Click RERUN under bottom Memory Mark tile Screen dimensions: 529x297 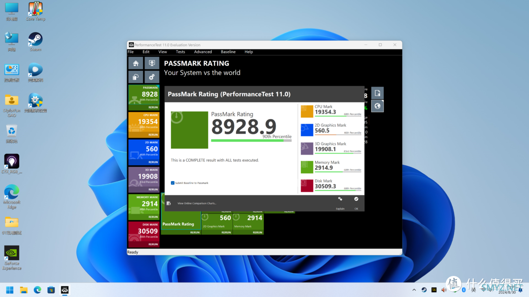pyautogui.click(x=258, y=232)
